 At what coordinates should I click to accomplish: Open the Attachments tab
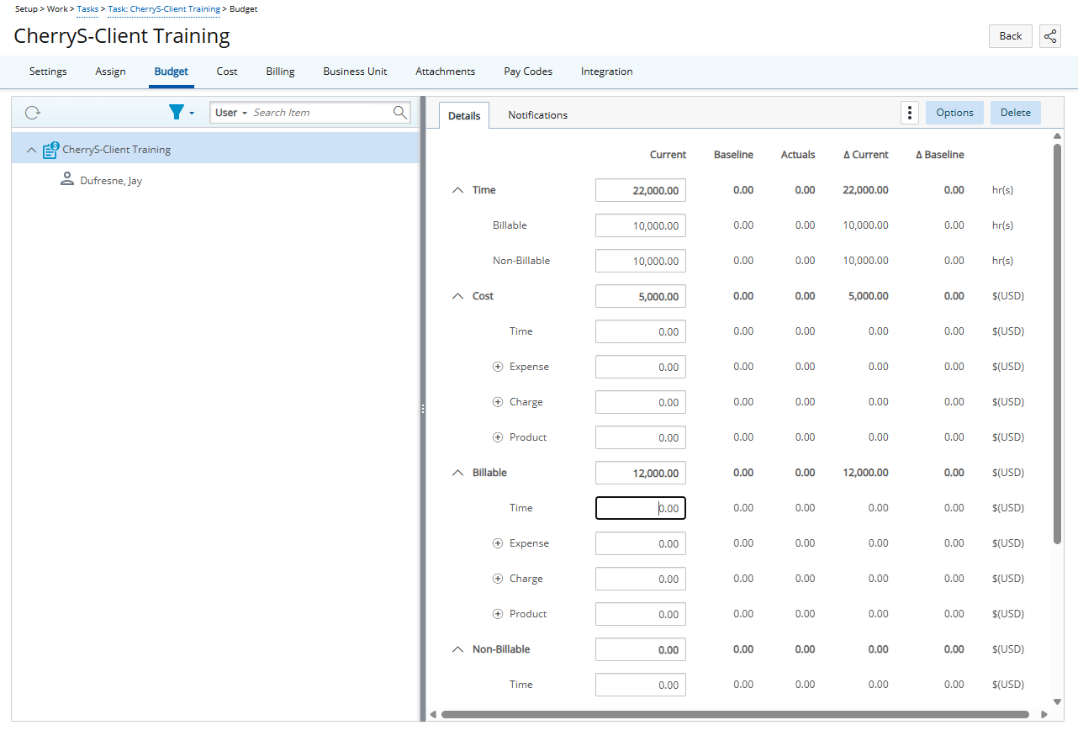click(445, 71)
